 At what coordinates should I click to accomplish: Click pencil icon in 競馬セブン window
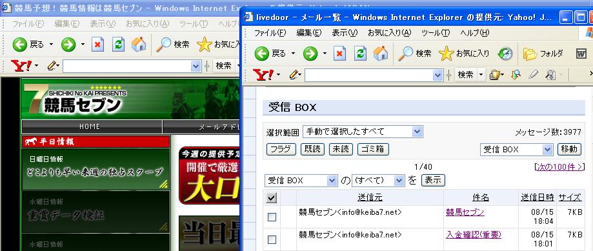(x=52, y=66)
